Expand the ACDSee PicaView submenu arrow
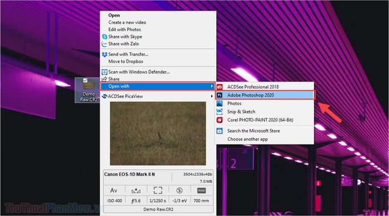The image size is (389, 216). tap(212, 96)
